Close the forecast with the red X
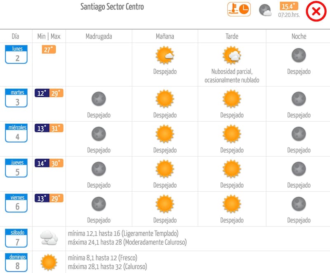Screen dimensions: 330x273 [x=316, y=11]
